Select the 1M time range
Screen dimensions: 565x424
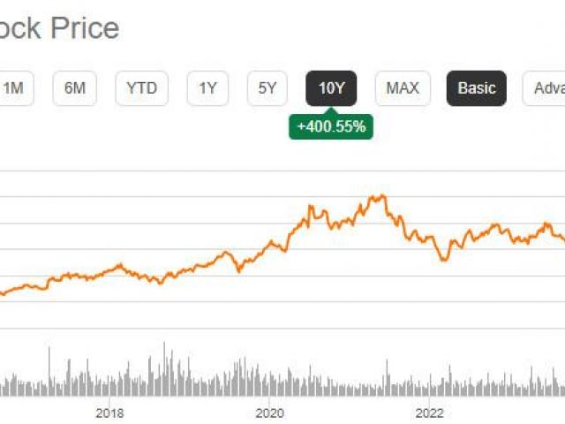pyautogui.click(x=14, y=88)
